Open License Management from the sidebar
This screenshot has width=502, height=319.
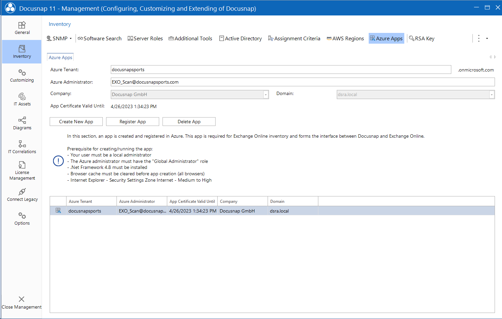pos(22,171)
